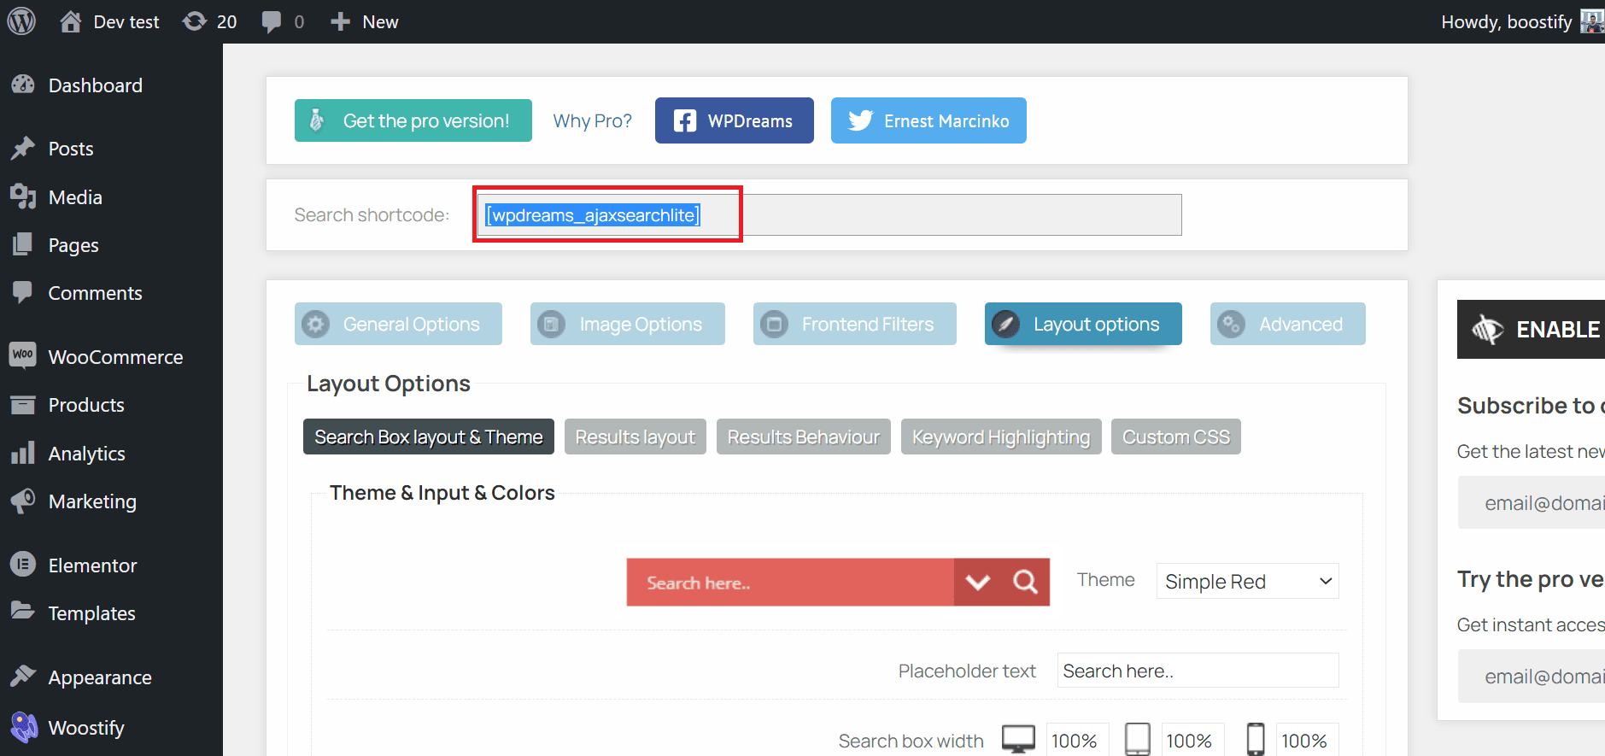Image resolution: width=1605 pixels, height=756 pixels.
Task: Click Get the pro version! button
Action: 413,120
